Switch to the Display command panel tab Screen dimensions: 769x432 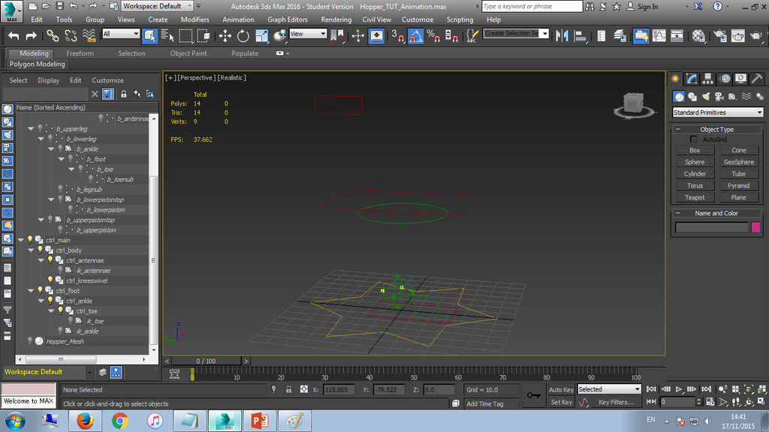[x=740, y=78]
